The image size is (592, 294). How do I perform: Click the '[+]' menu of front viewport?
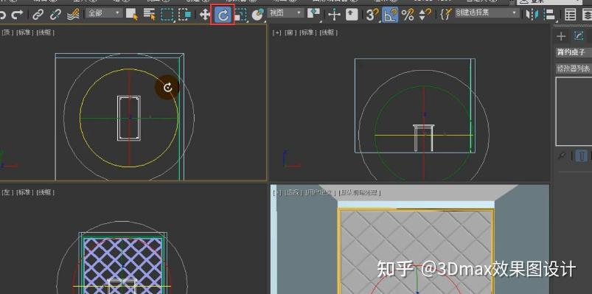[x=276, y=33]
